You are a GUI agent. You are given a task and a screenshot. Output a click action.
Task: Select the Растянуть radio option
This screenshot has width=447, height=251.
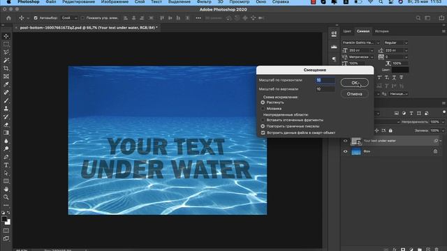coord(263,102)
